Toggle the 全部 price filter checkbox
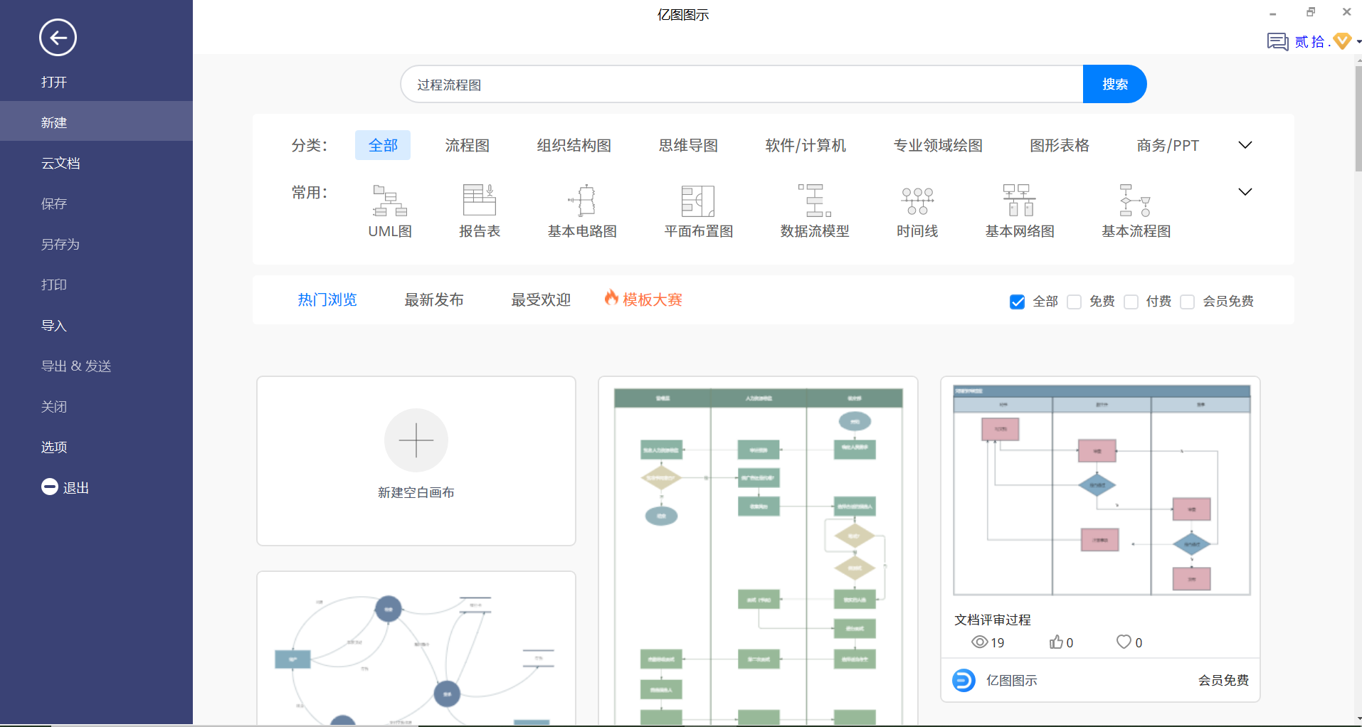The height and width of the screenshot is (727, 1362). point(1018,302)
